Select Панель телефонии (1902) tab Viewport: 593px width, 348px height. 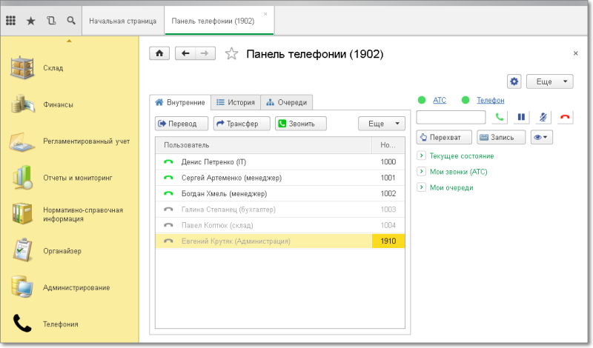219,21
